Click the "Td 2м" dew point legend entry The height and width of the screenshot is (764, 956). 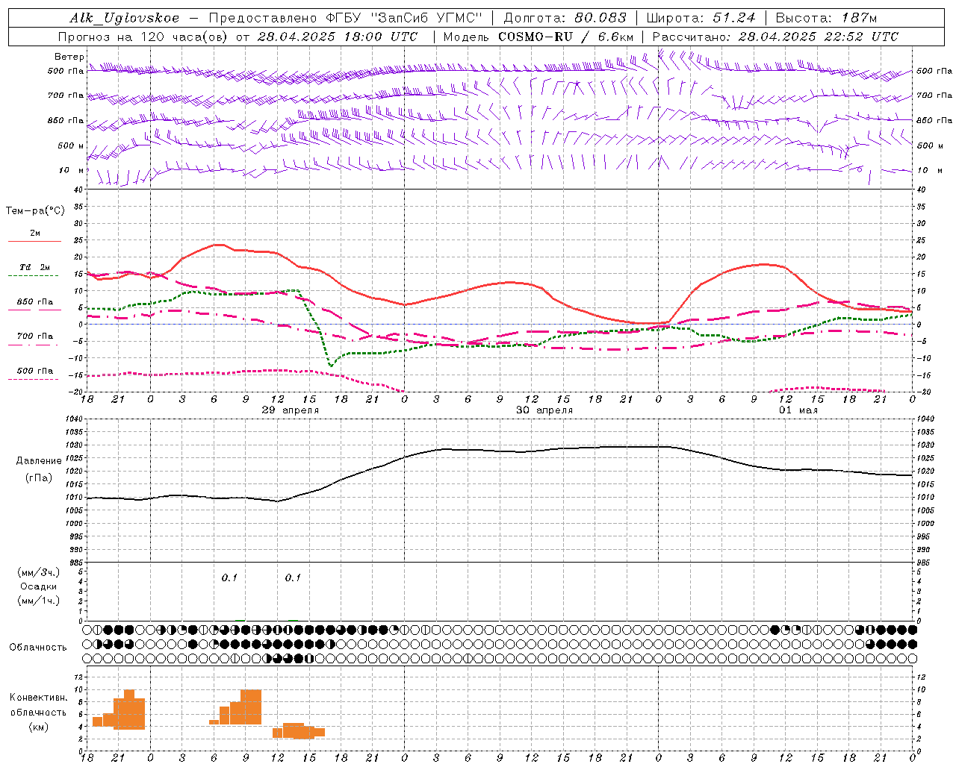point(35,267)
